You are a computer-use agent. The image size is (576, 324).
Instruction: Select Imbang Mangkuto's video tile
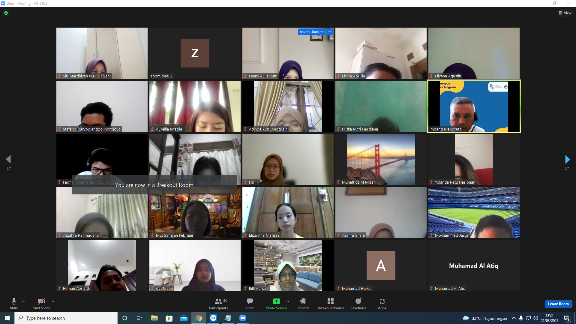point(474,106)
